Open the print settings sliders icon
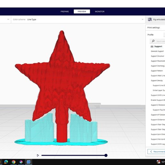 pos(150,20)
